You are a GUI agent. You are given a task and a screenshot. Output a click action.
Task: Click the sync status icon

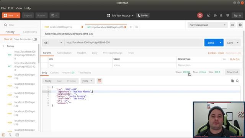(x=200, y=15)
